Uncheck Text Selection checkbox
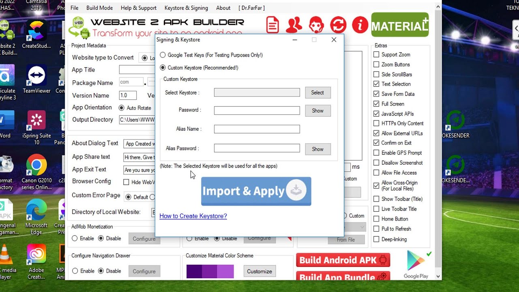This screenshot has height=292, width=519. click(x=376, y=84)
